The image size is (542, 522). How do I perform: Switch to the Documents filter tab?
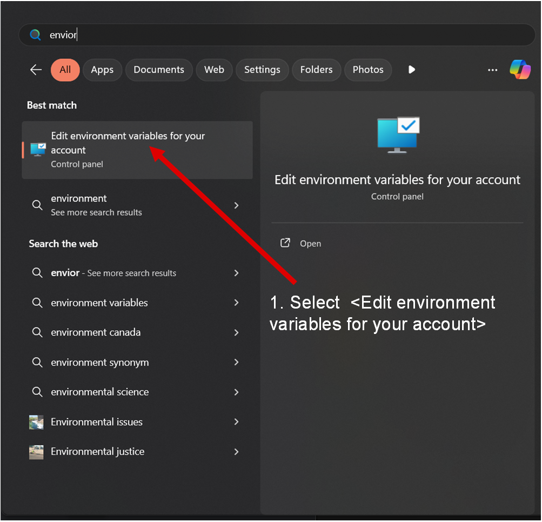159,70
